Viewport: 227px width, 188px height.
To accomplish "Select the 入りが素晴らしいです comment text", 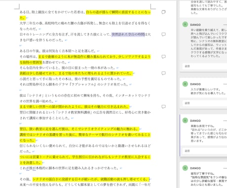I will pyautogui.click(x=208, y=92).
